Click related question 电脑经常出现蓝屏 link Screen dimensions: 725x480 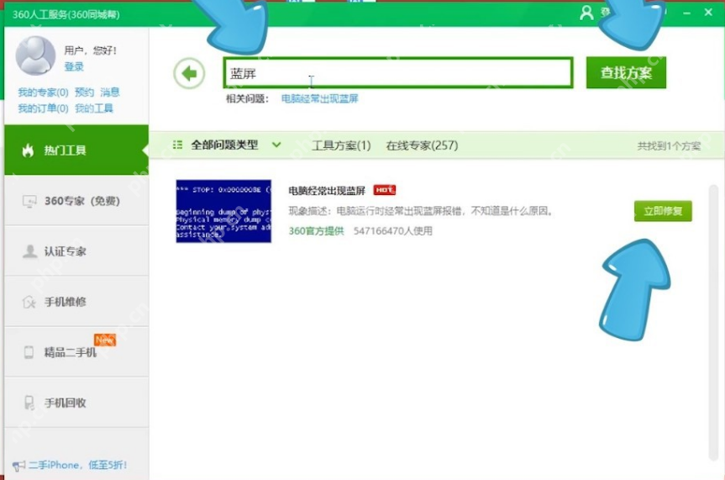coord(320,98)
